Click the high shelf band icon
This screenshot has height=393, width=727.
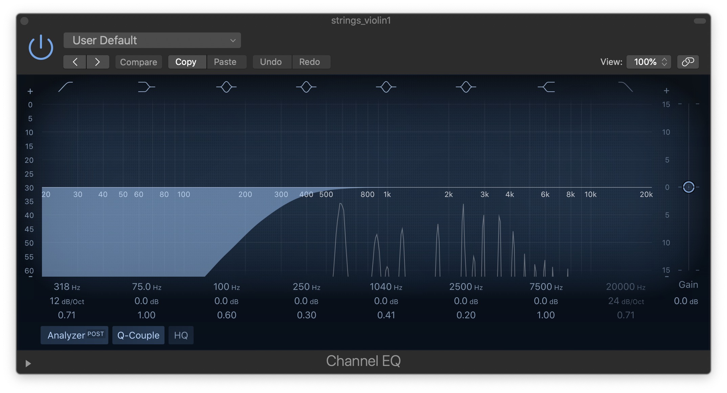546,87
